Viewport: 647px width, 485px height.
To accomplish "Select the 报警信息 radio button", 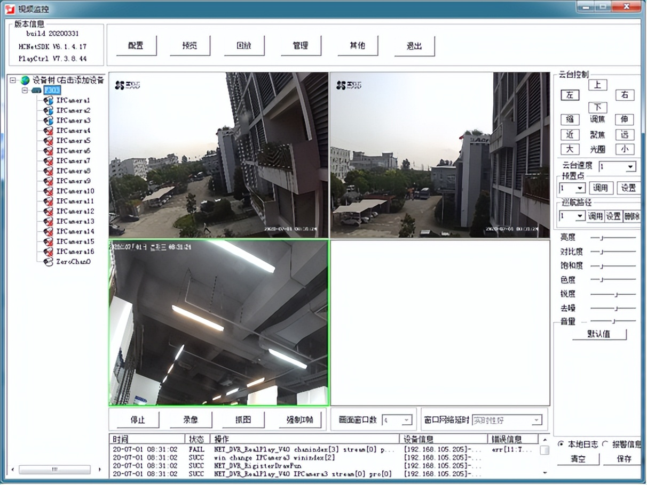I will click(x=605, y=444).
